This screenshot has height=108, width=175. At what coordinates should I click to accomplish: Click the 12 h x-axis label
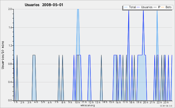(x=91, y=102)
